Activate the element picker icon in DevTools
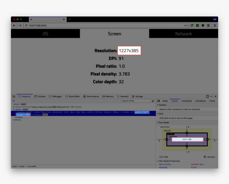 [x=14, y=96]
